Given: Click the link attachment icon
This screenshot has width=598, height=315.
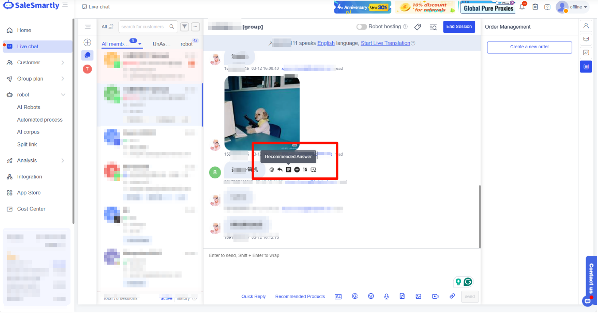Looking at the screenshot, I should (452, 296).
